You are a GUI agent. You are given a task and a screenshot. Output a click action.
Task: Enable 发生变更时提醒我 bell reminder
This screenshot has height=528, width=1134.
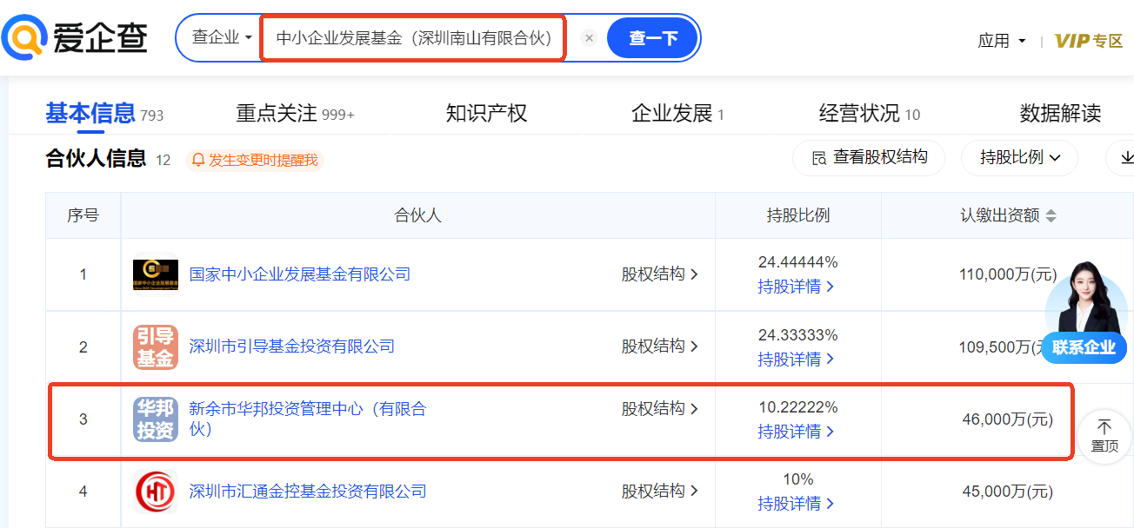coord(255,160)
